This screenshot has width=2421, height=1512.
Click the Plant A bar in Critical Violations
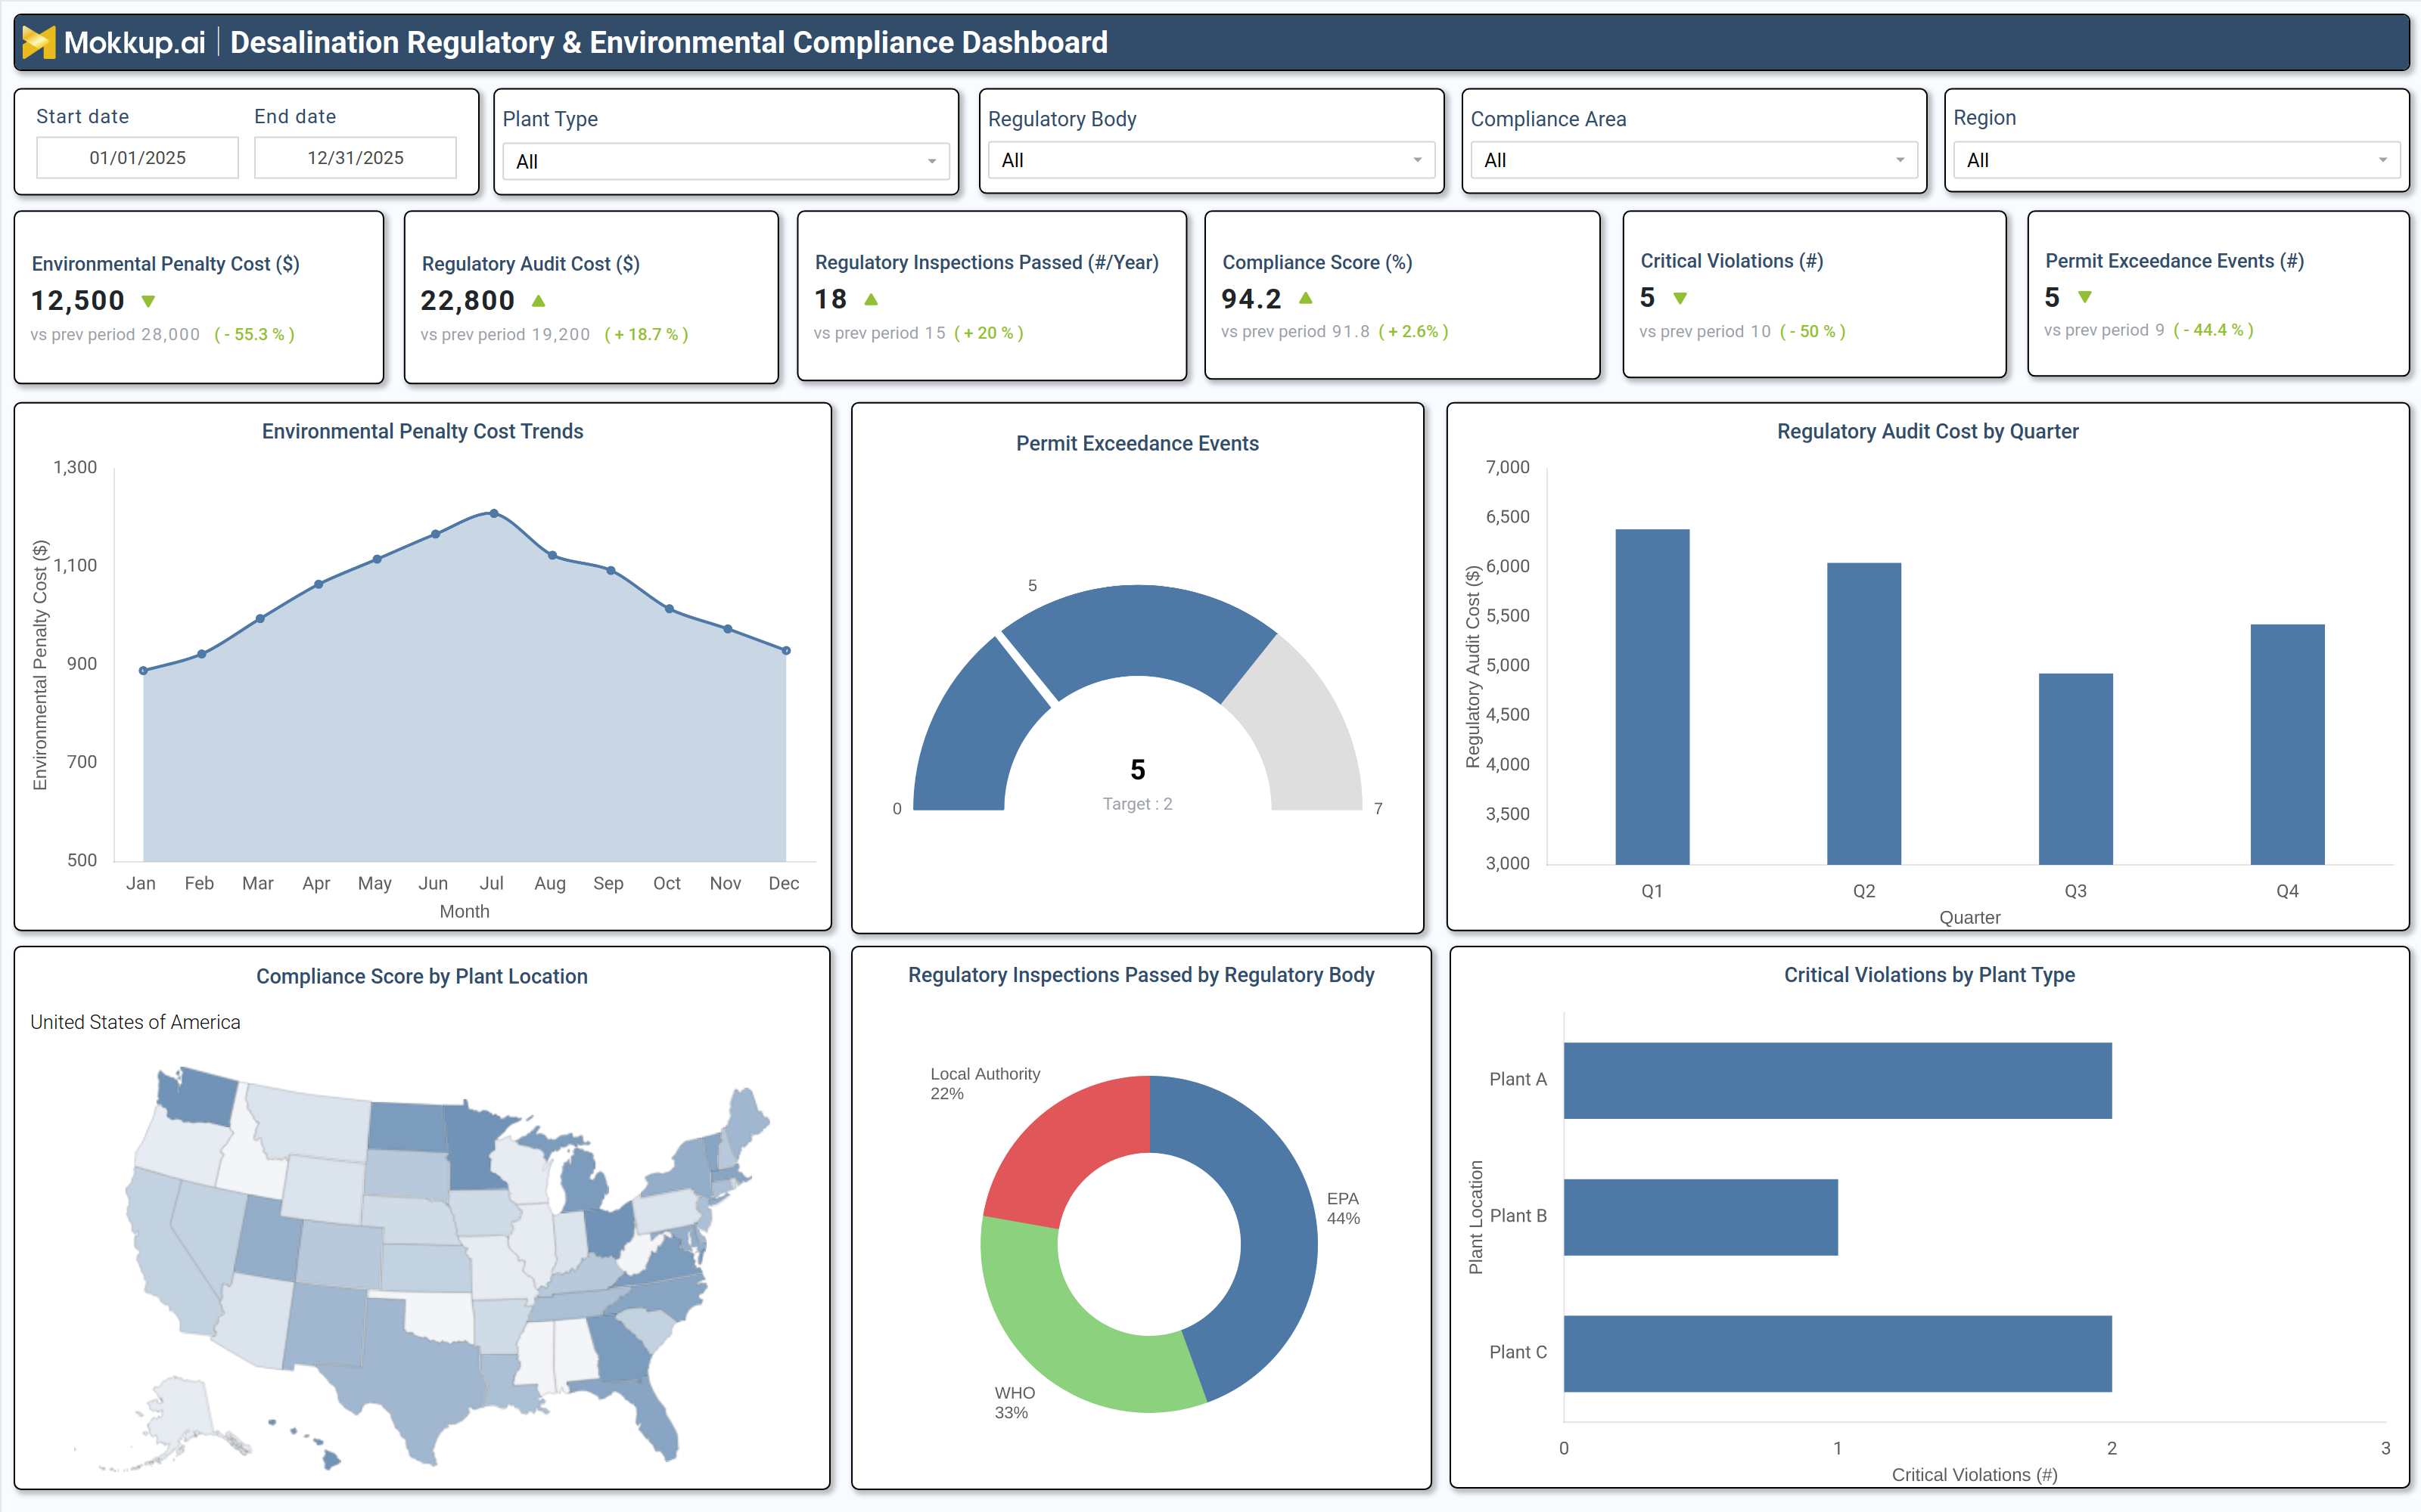1838,1081
